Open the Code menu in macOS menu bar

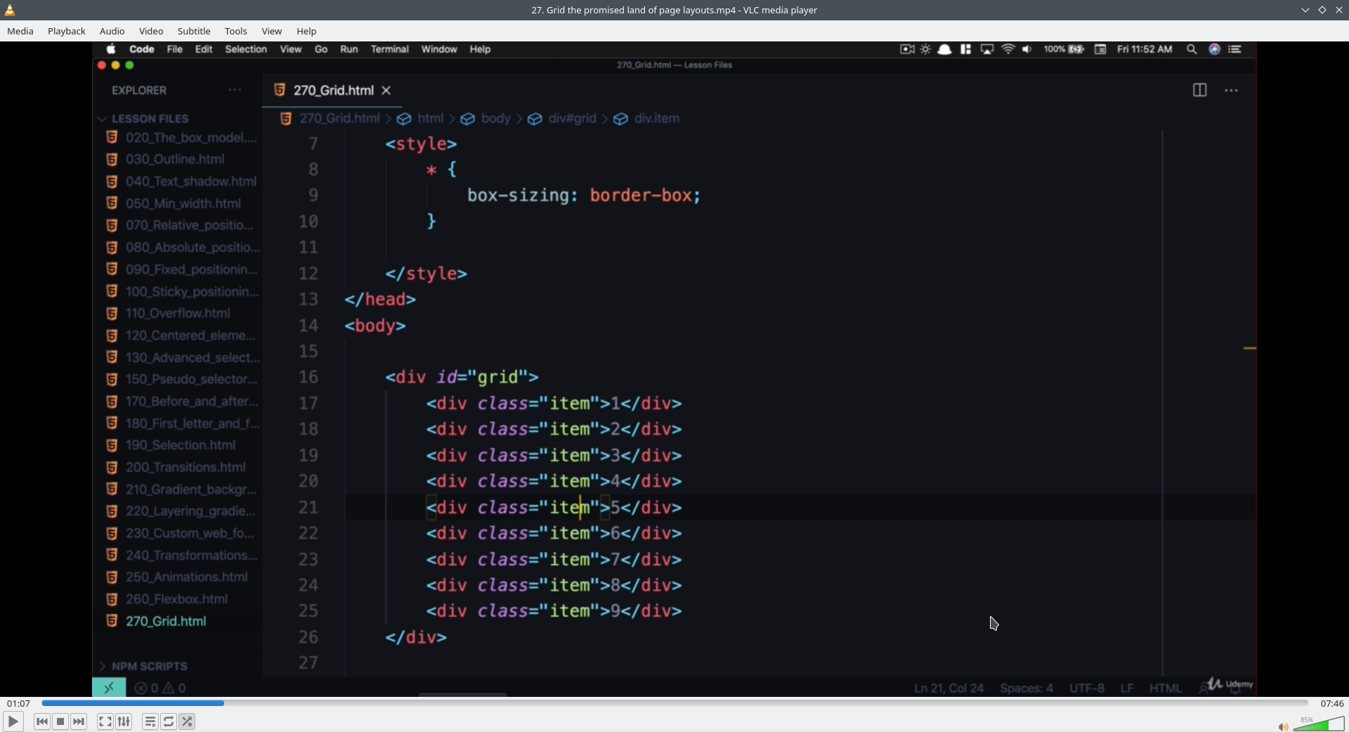coord(141,49)
